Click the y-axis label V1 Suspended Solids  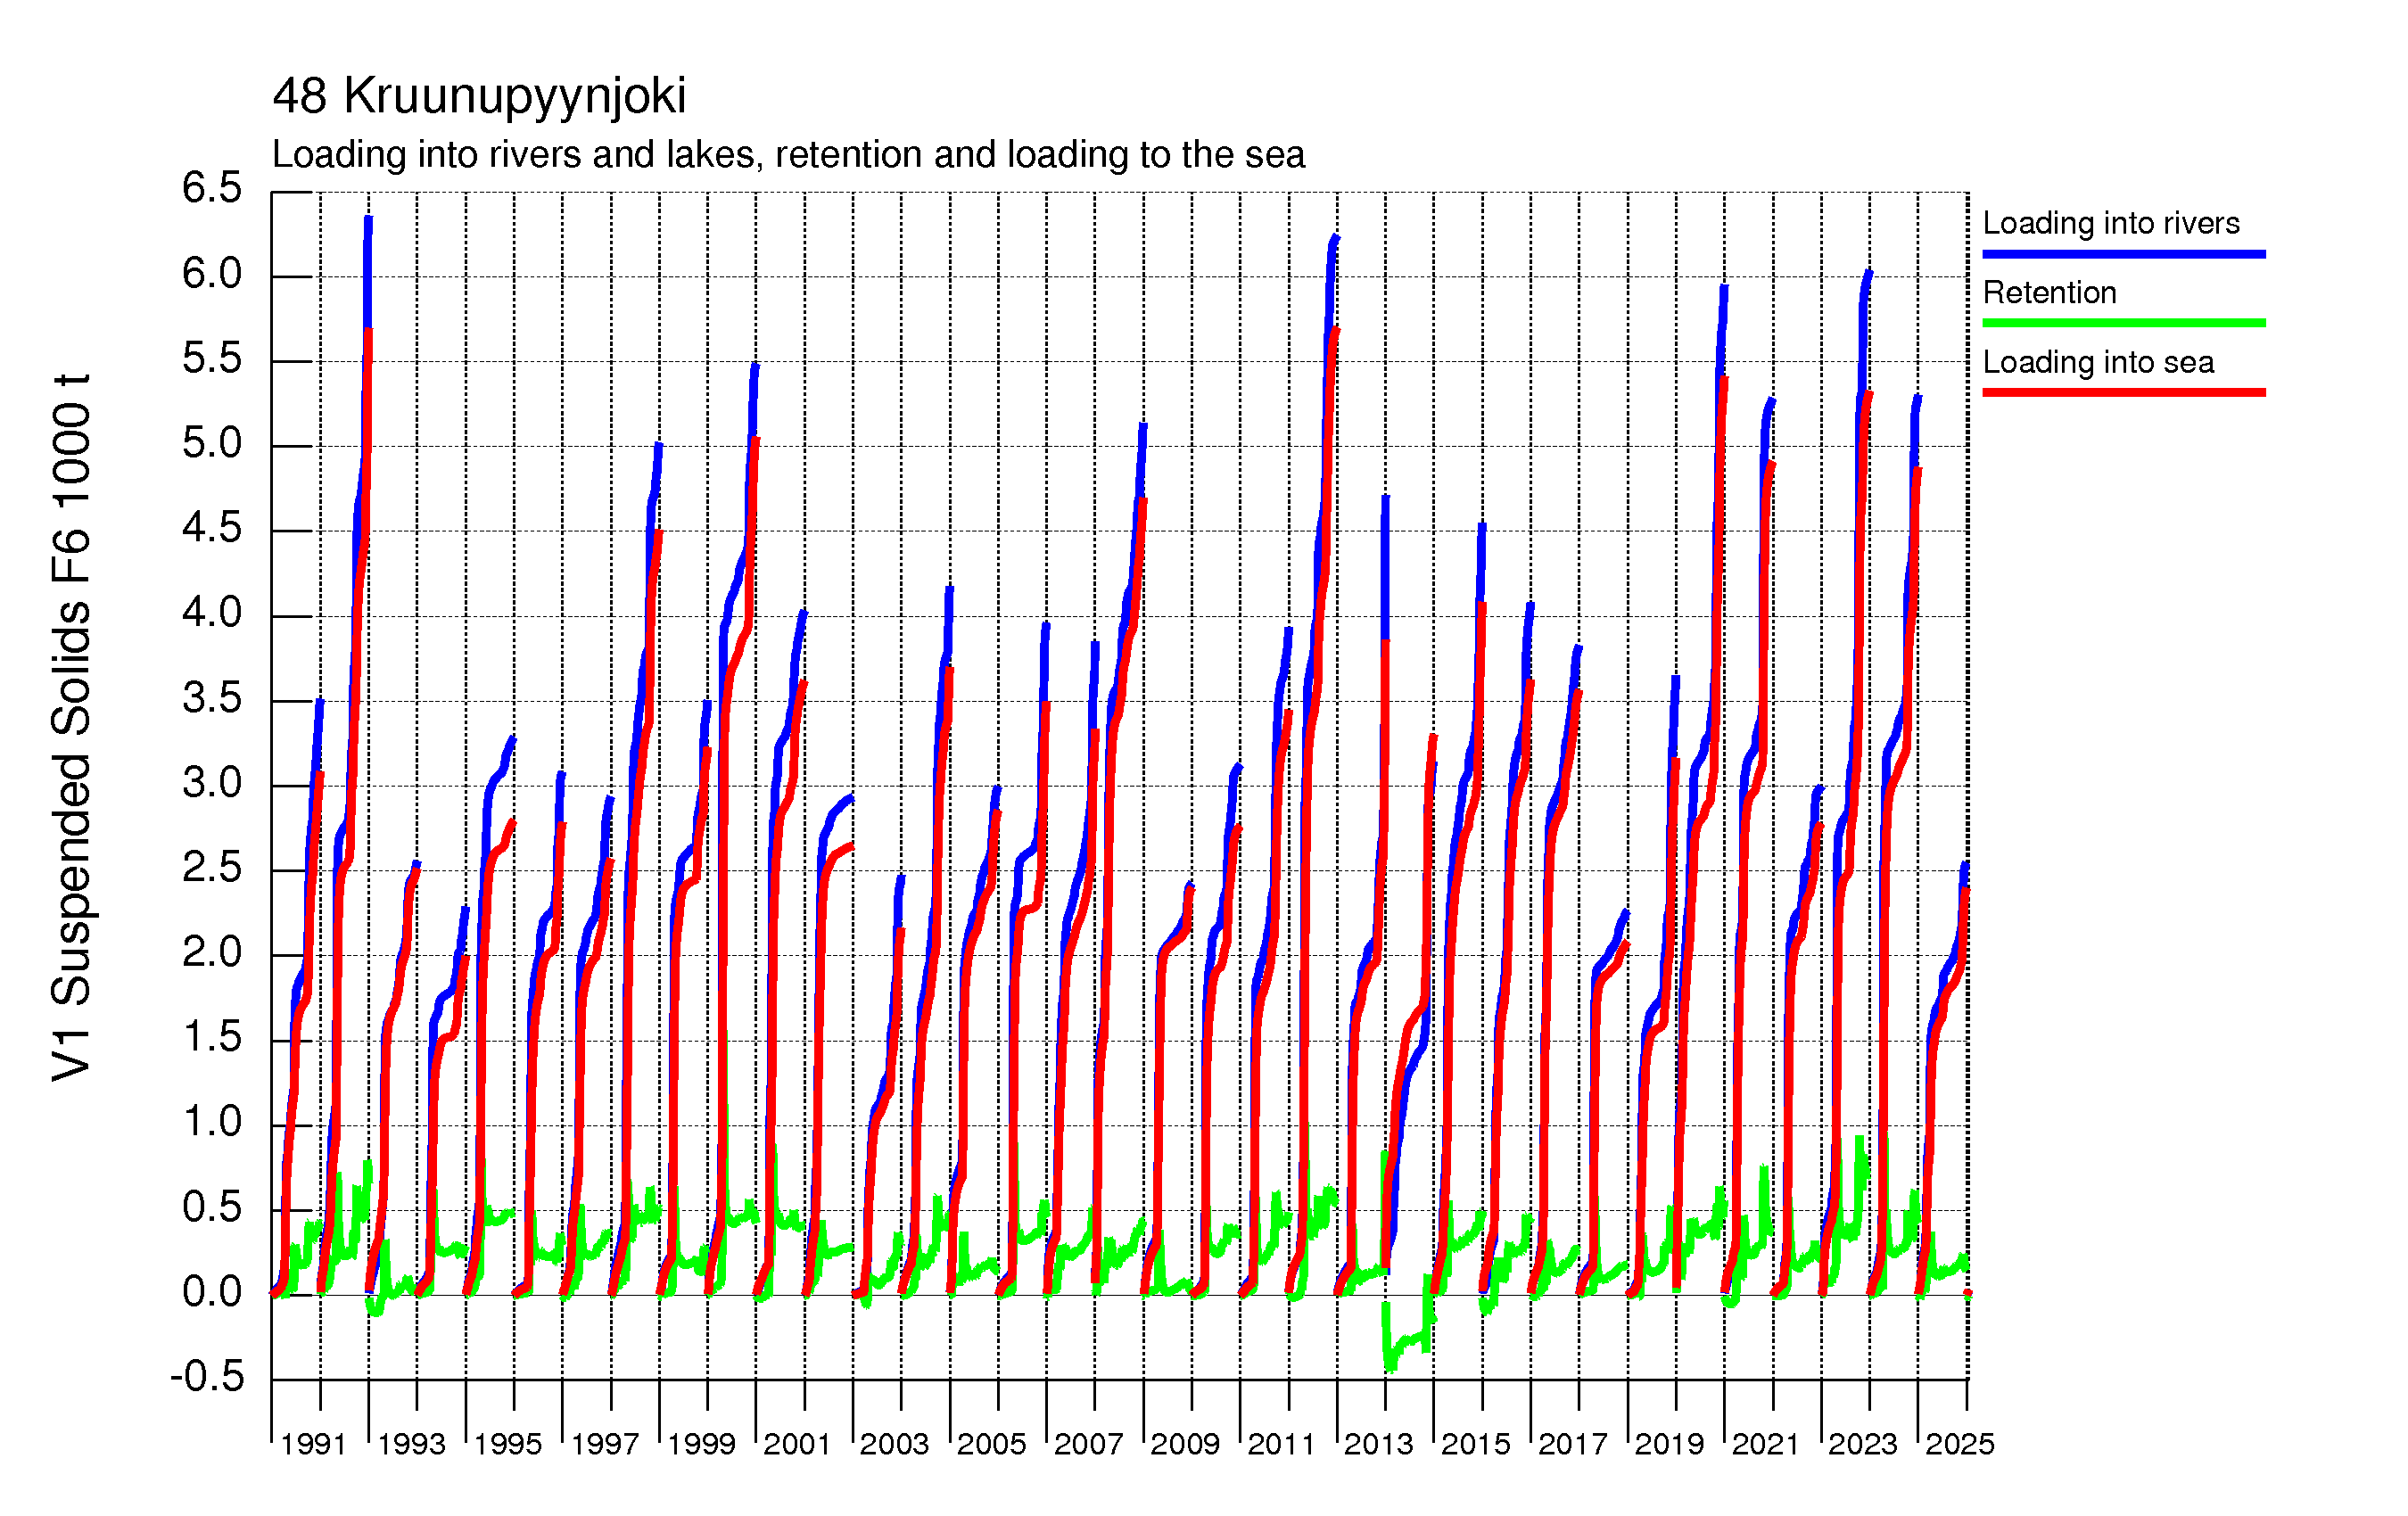pyautogui.click(x=72, y=728)
